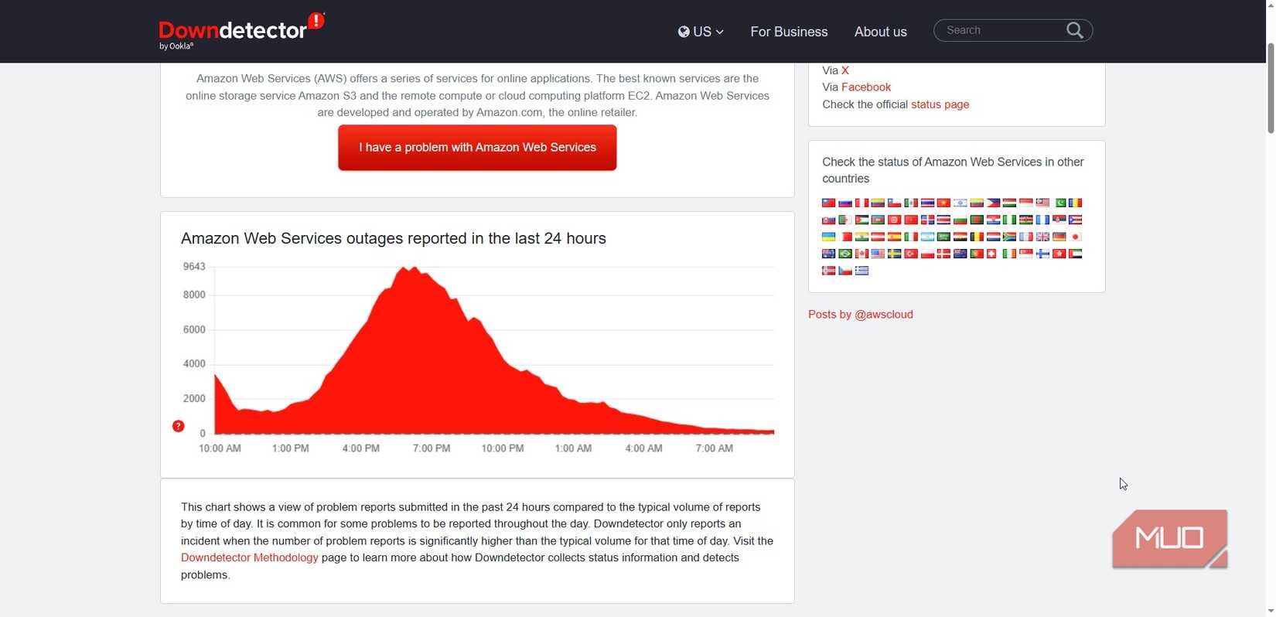Click the page vertical scrollbar thumb
Image resolution: width=1276 pixels, height=617 pixels.
point(1270,88)
